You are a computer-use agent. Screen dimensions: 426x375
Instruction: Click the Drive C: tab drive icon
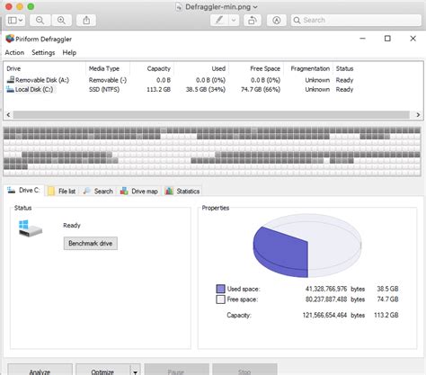11,190
